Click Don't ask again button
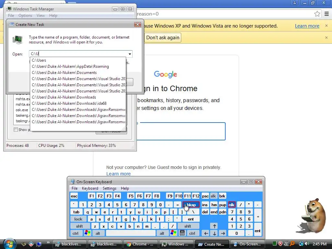 (163, 38)
